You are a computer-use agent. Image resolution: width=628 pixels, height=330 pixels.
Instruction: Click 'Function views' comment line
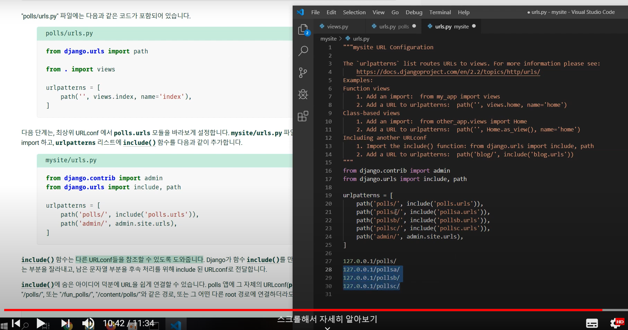pos(366,88)
